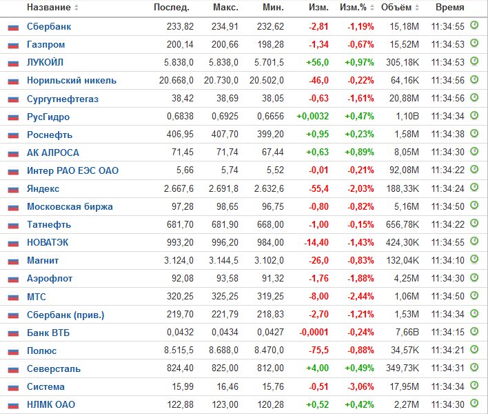
Task: Click the clock icon in Роснефть row
Action: 474,133
